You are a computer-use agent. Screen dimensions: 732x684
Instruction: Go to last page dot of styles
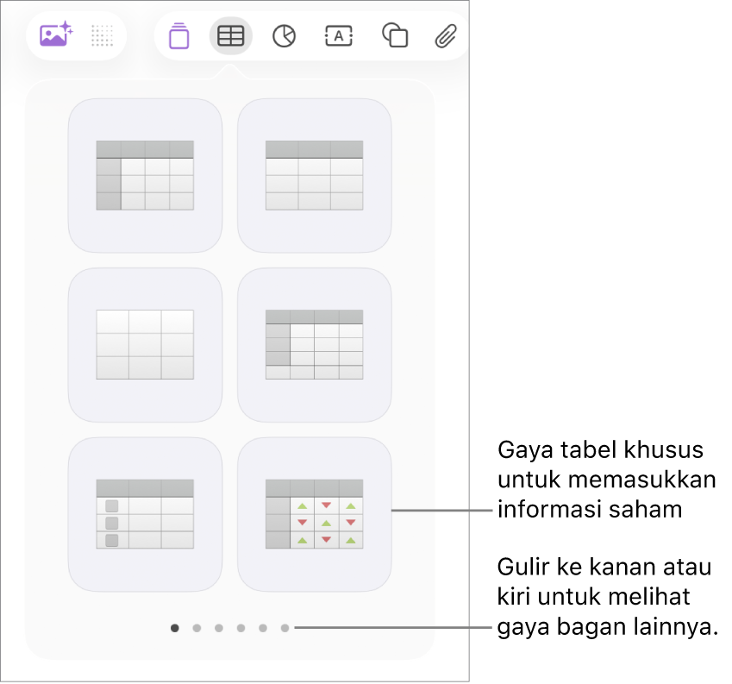285,628
